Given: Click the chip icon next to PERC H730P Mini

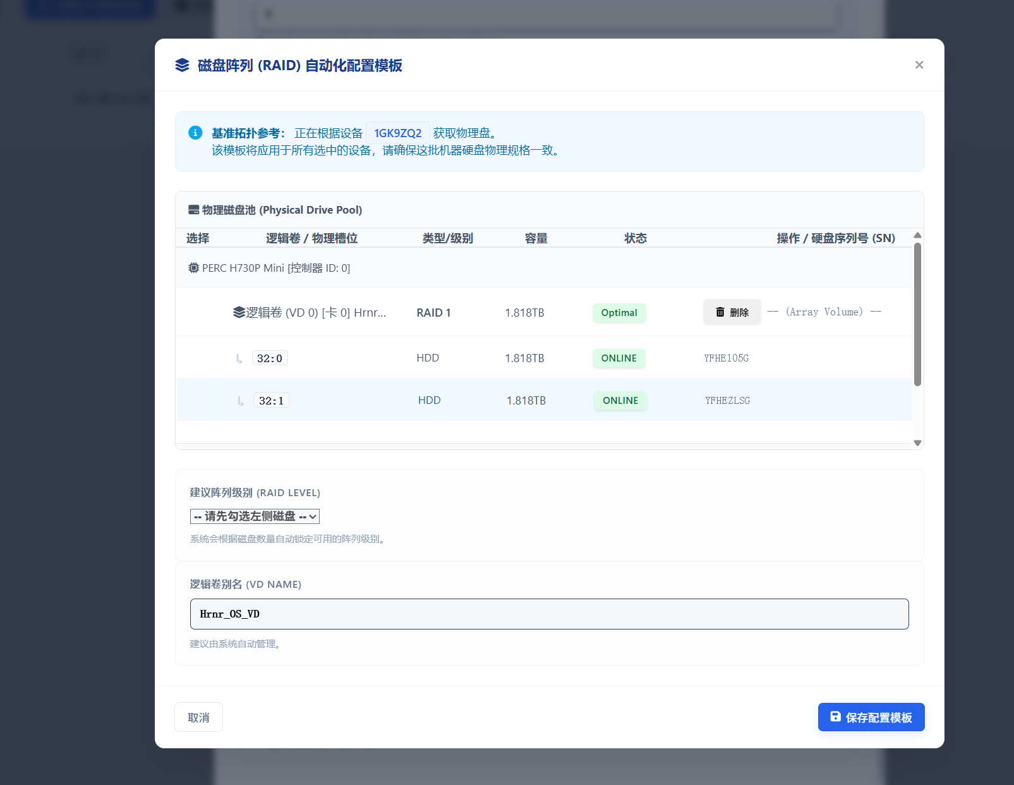Looking at the screenshot, I should [x=193, y=268].
